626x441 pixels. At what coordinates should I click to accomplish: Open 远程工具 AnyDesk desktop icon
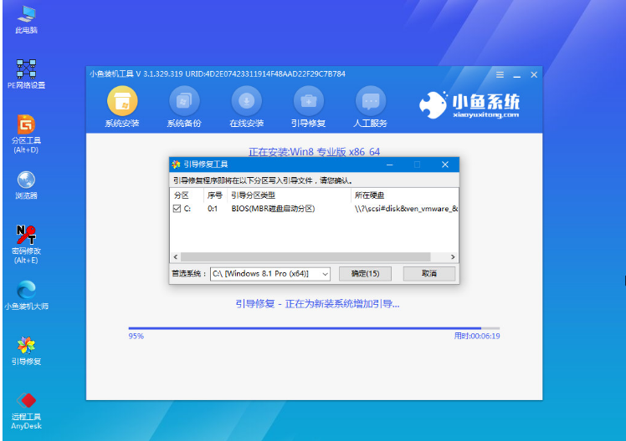pyautogui.click(x=26, y=401)
